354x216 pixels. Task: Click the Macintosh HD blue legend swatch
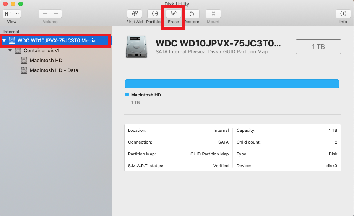127,95
